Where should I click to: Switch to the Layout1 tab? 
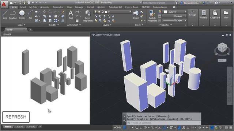click(x=19, y=127)
